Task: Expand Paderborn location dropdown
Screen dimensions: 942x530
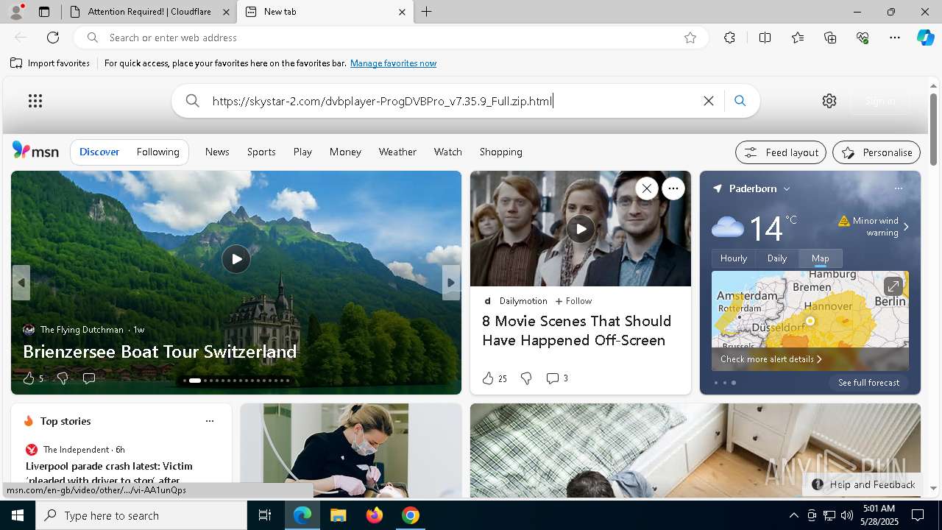Action: [787, 189]
